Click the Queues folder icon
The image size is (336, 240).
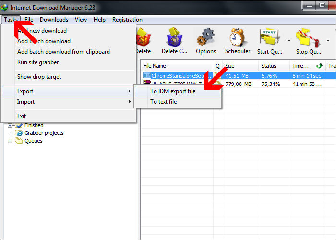click(19, 141)
